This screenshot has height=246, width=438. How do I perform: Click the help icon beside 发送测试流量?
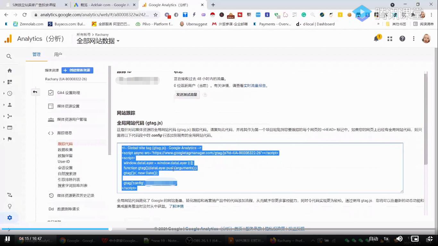tap(205, 95)
